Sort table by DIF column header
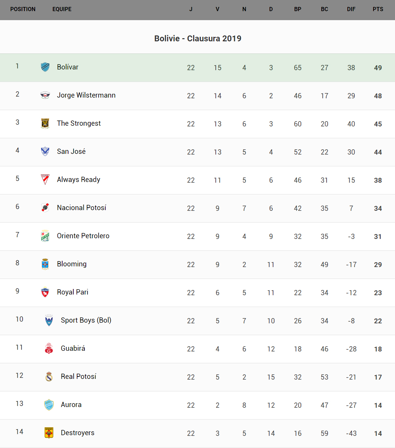Screen dimensions: 395x448 pyautogui.click(x=351, y=9)
